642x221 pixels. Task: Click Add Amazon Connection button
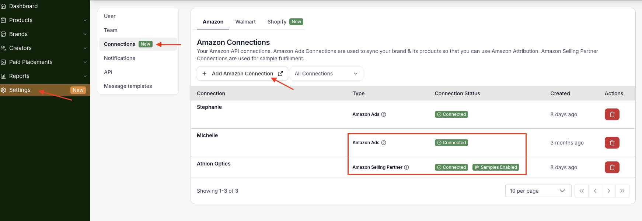[242, 74]
